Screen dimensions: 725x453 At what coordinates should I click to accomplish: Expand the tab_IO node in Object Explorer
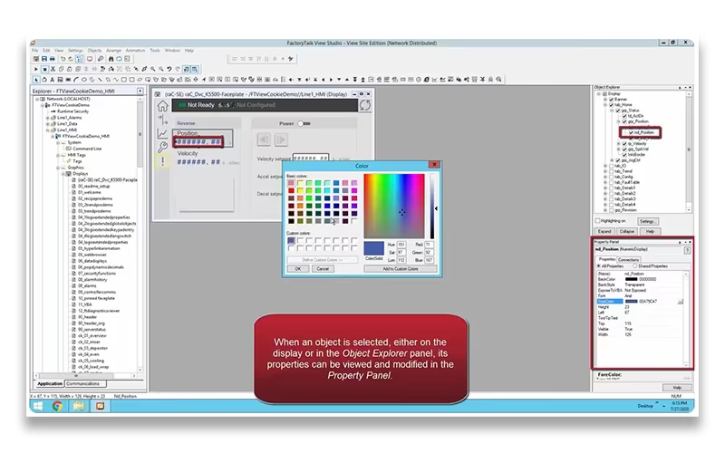click(605, 166)
